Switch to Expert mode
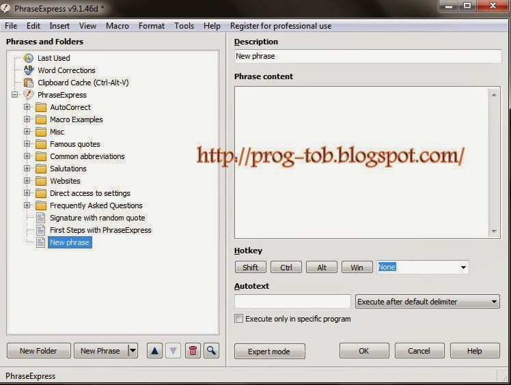 click(269, 352)
